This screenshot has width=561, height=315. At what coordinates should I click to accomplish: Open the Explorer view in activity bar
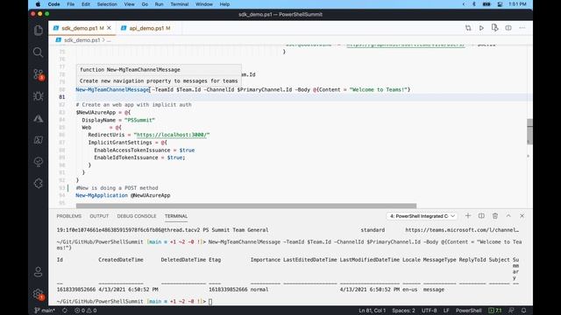(39, 31)
